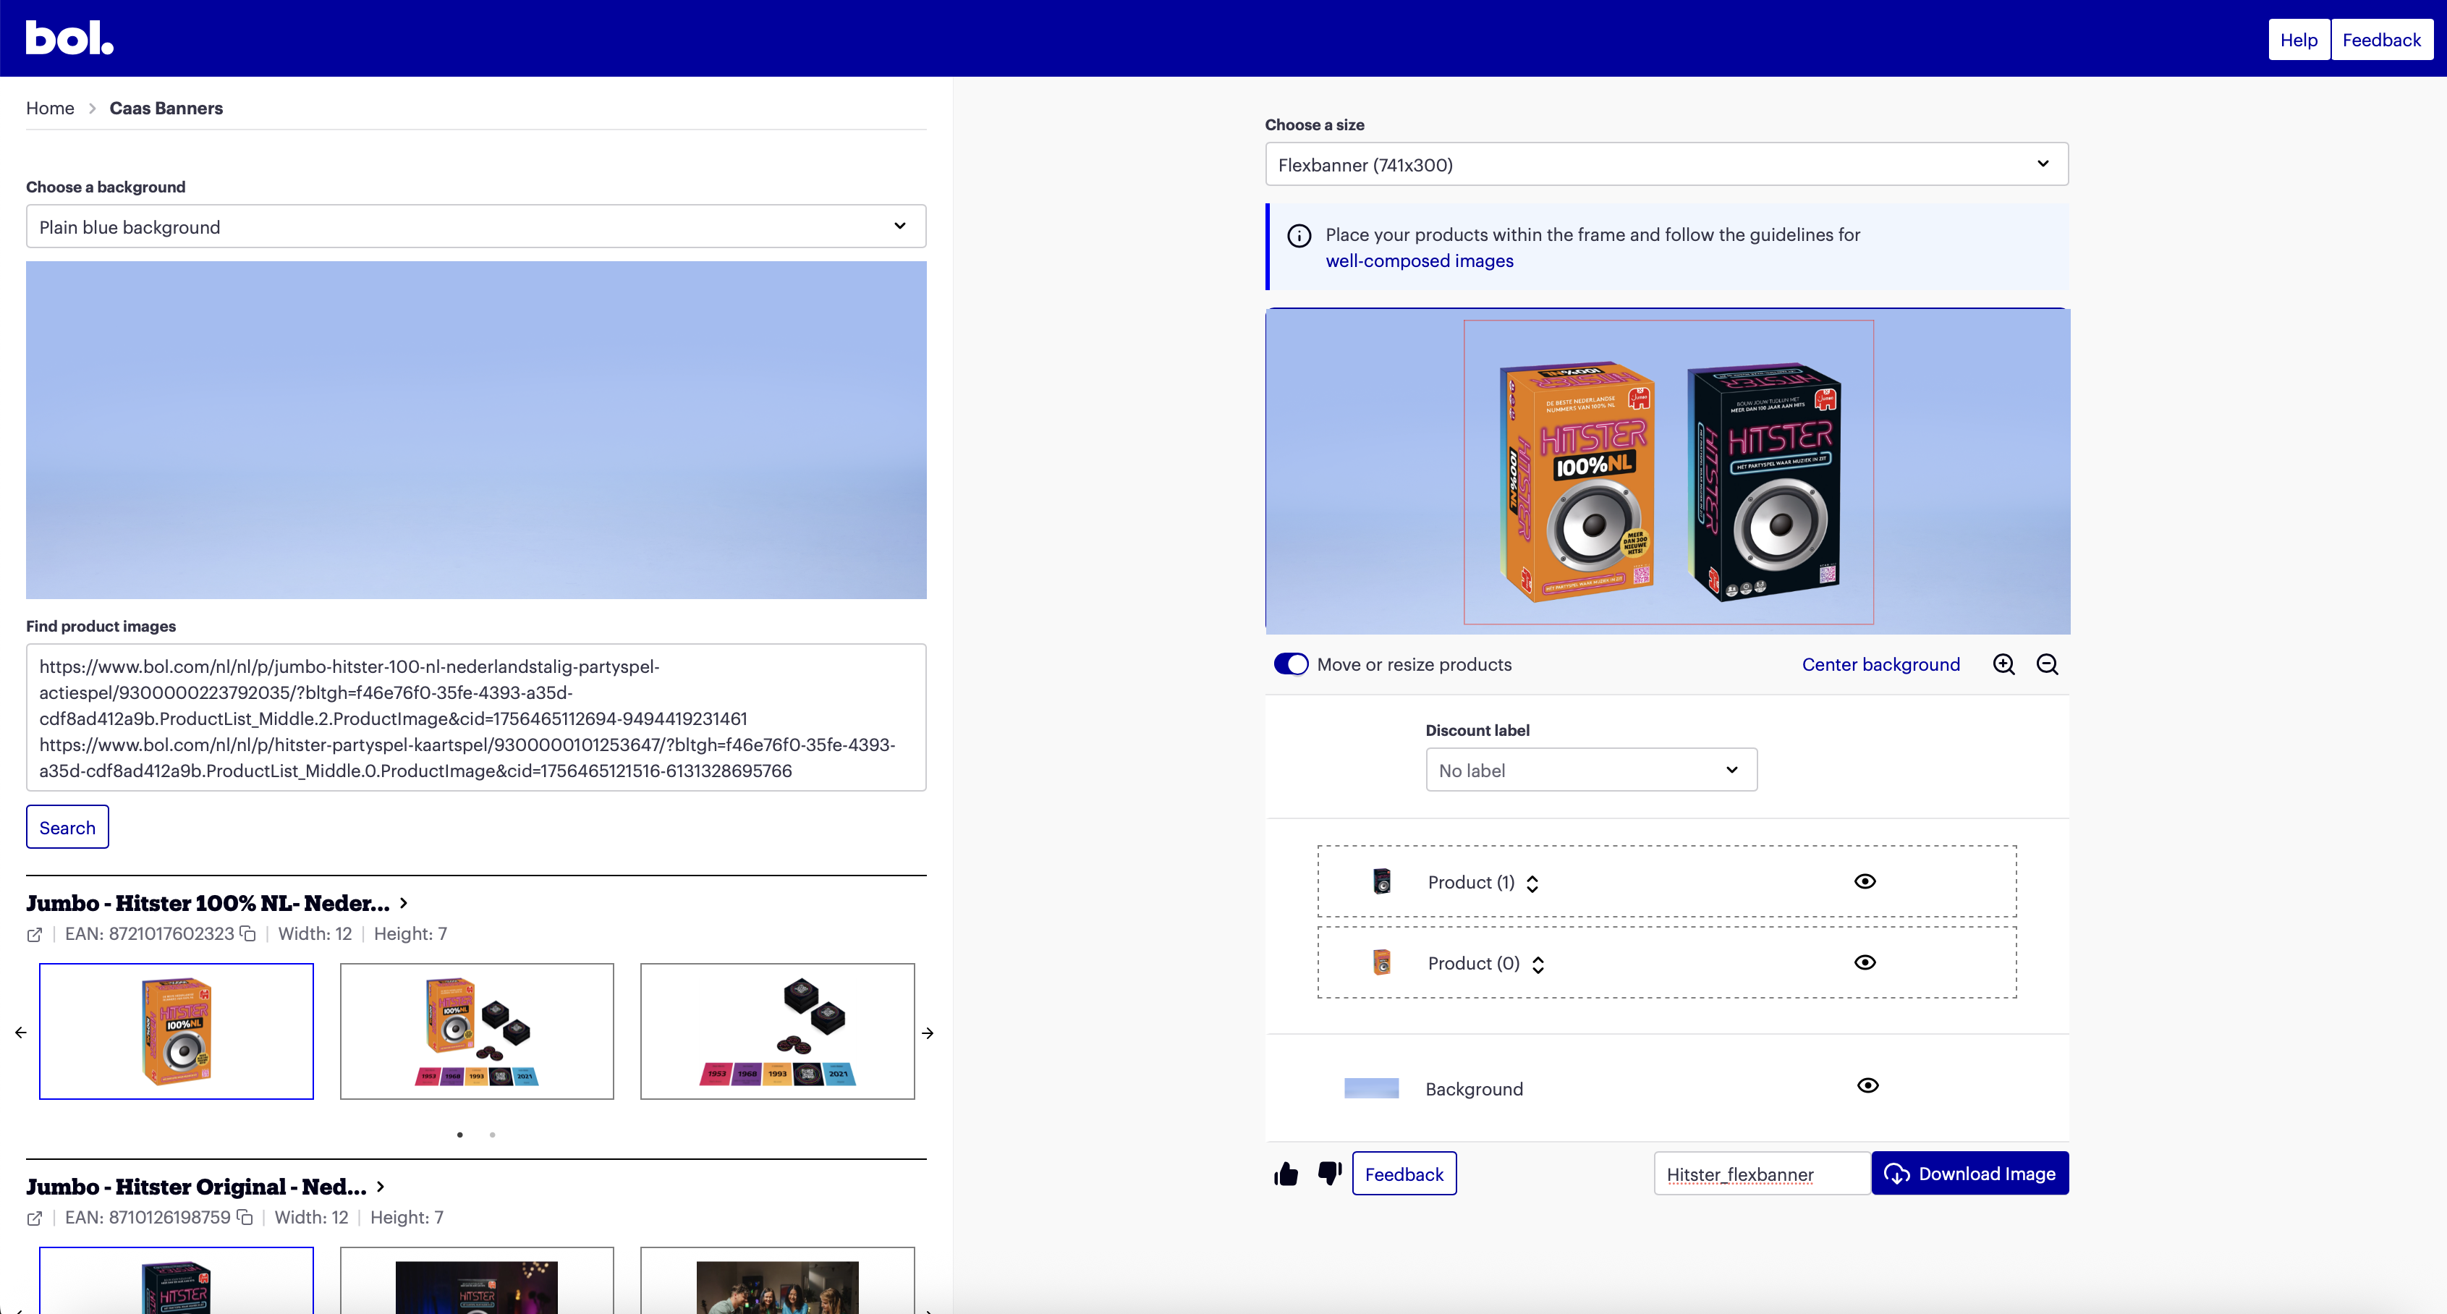Click the Search button
This screenshot has height=1314, width=2447.
point(67,826)
